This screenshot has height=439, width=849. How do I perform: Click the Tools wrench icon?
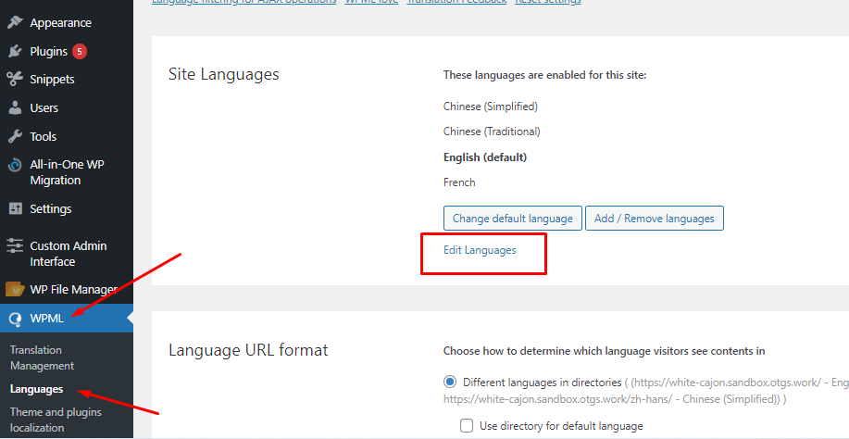coord(15,136)
